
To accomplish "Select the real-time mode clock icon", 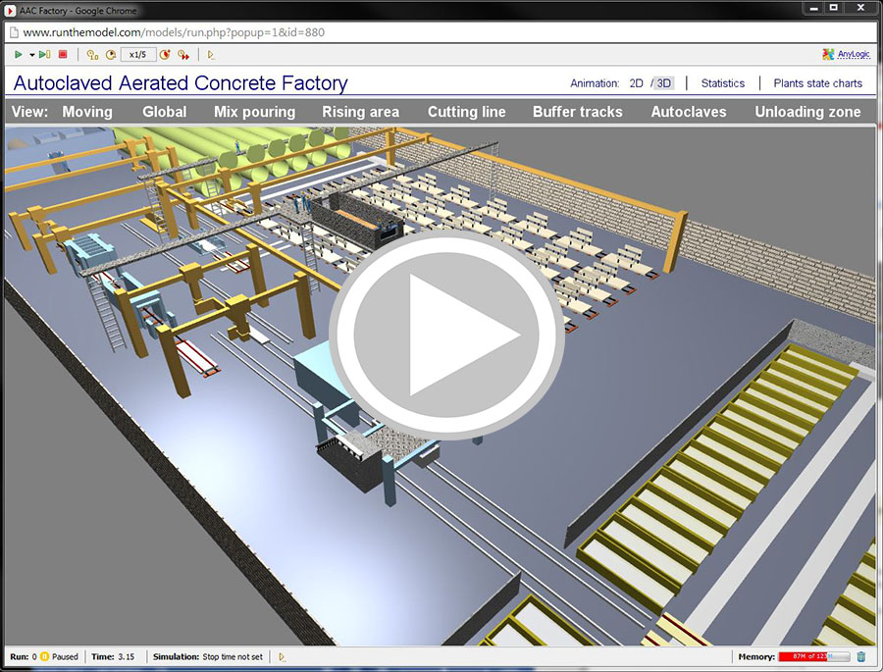I will (90, 55).
